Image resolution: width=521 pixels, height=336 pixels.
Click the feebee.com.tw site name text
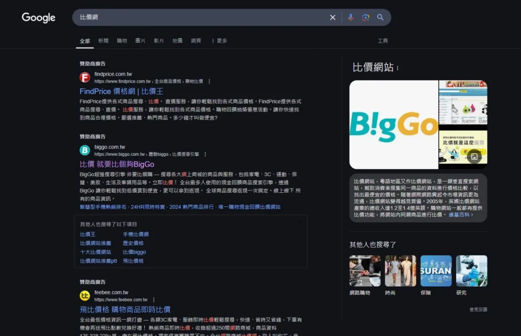pyautogui.click(x=111, y=292)
